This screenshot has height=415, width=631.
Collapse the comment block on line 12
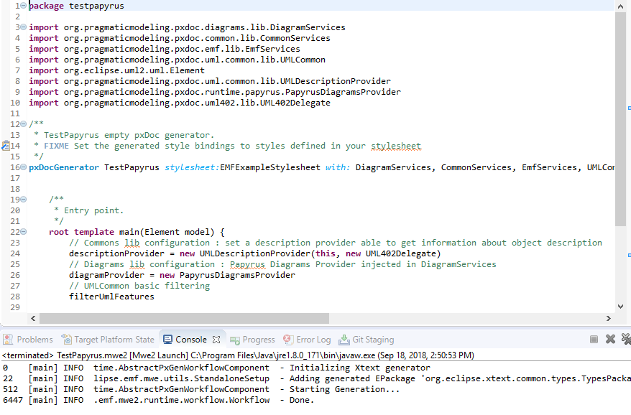24,124
